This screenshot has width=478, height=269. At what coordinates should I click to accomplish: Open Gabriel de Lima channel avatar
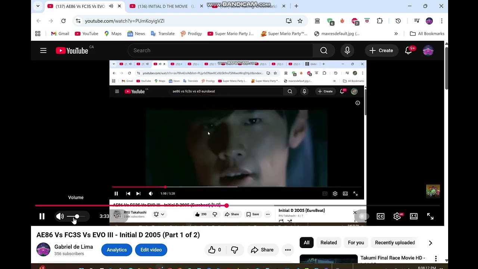43,250
